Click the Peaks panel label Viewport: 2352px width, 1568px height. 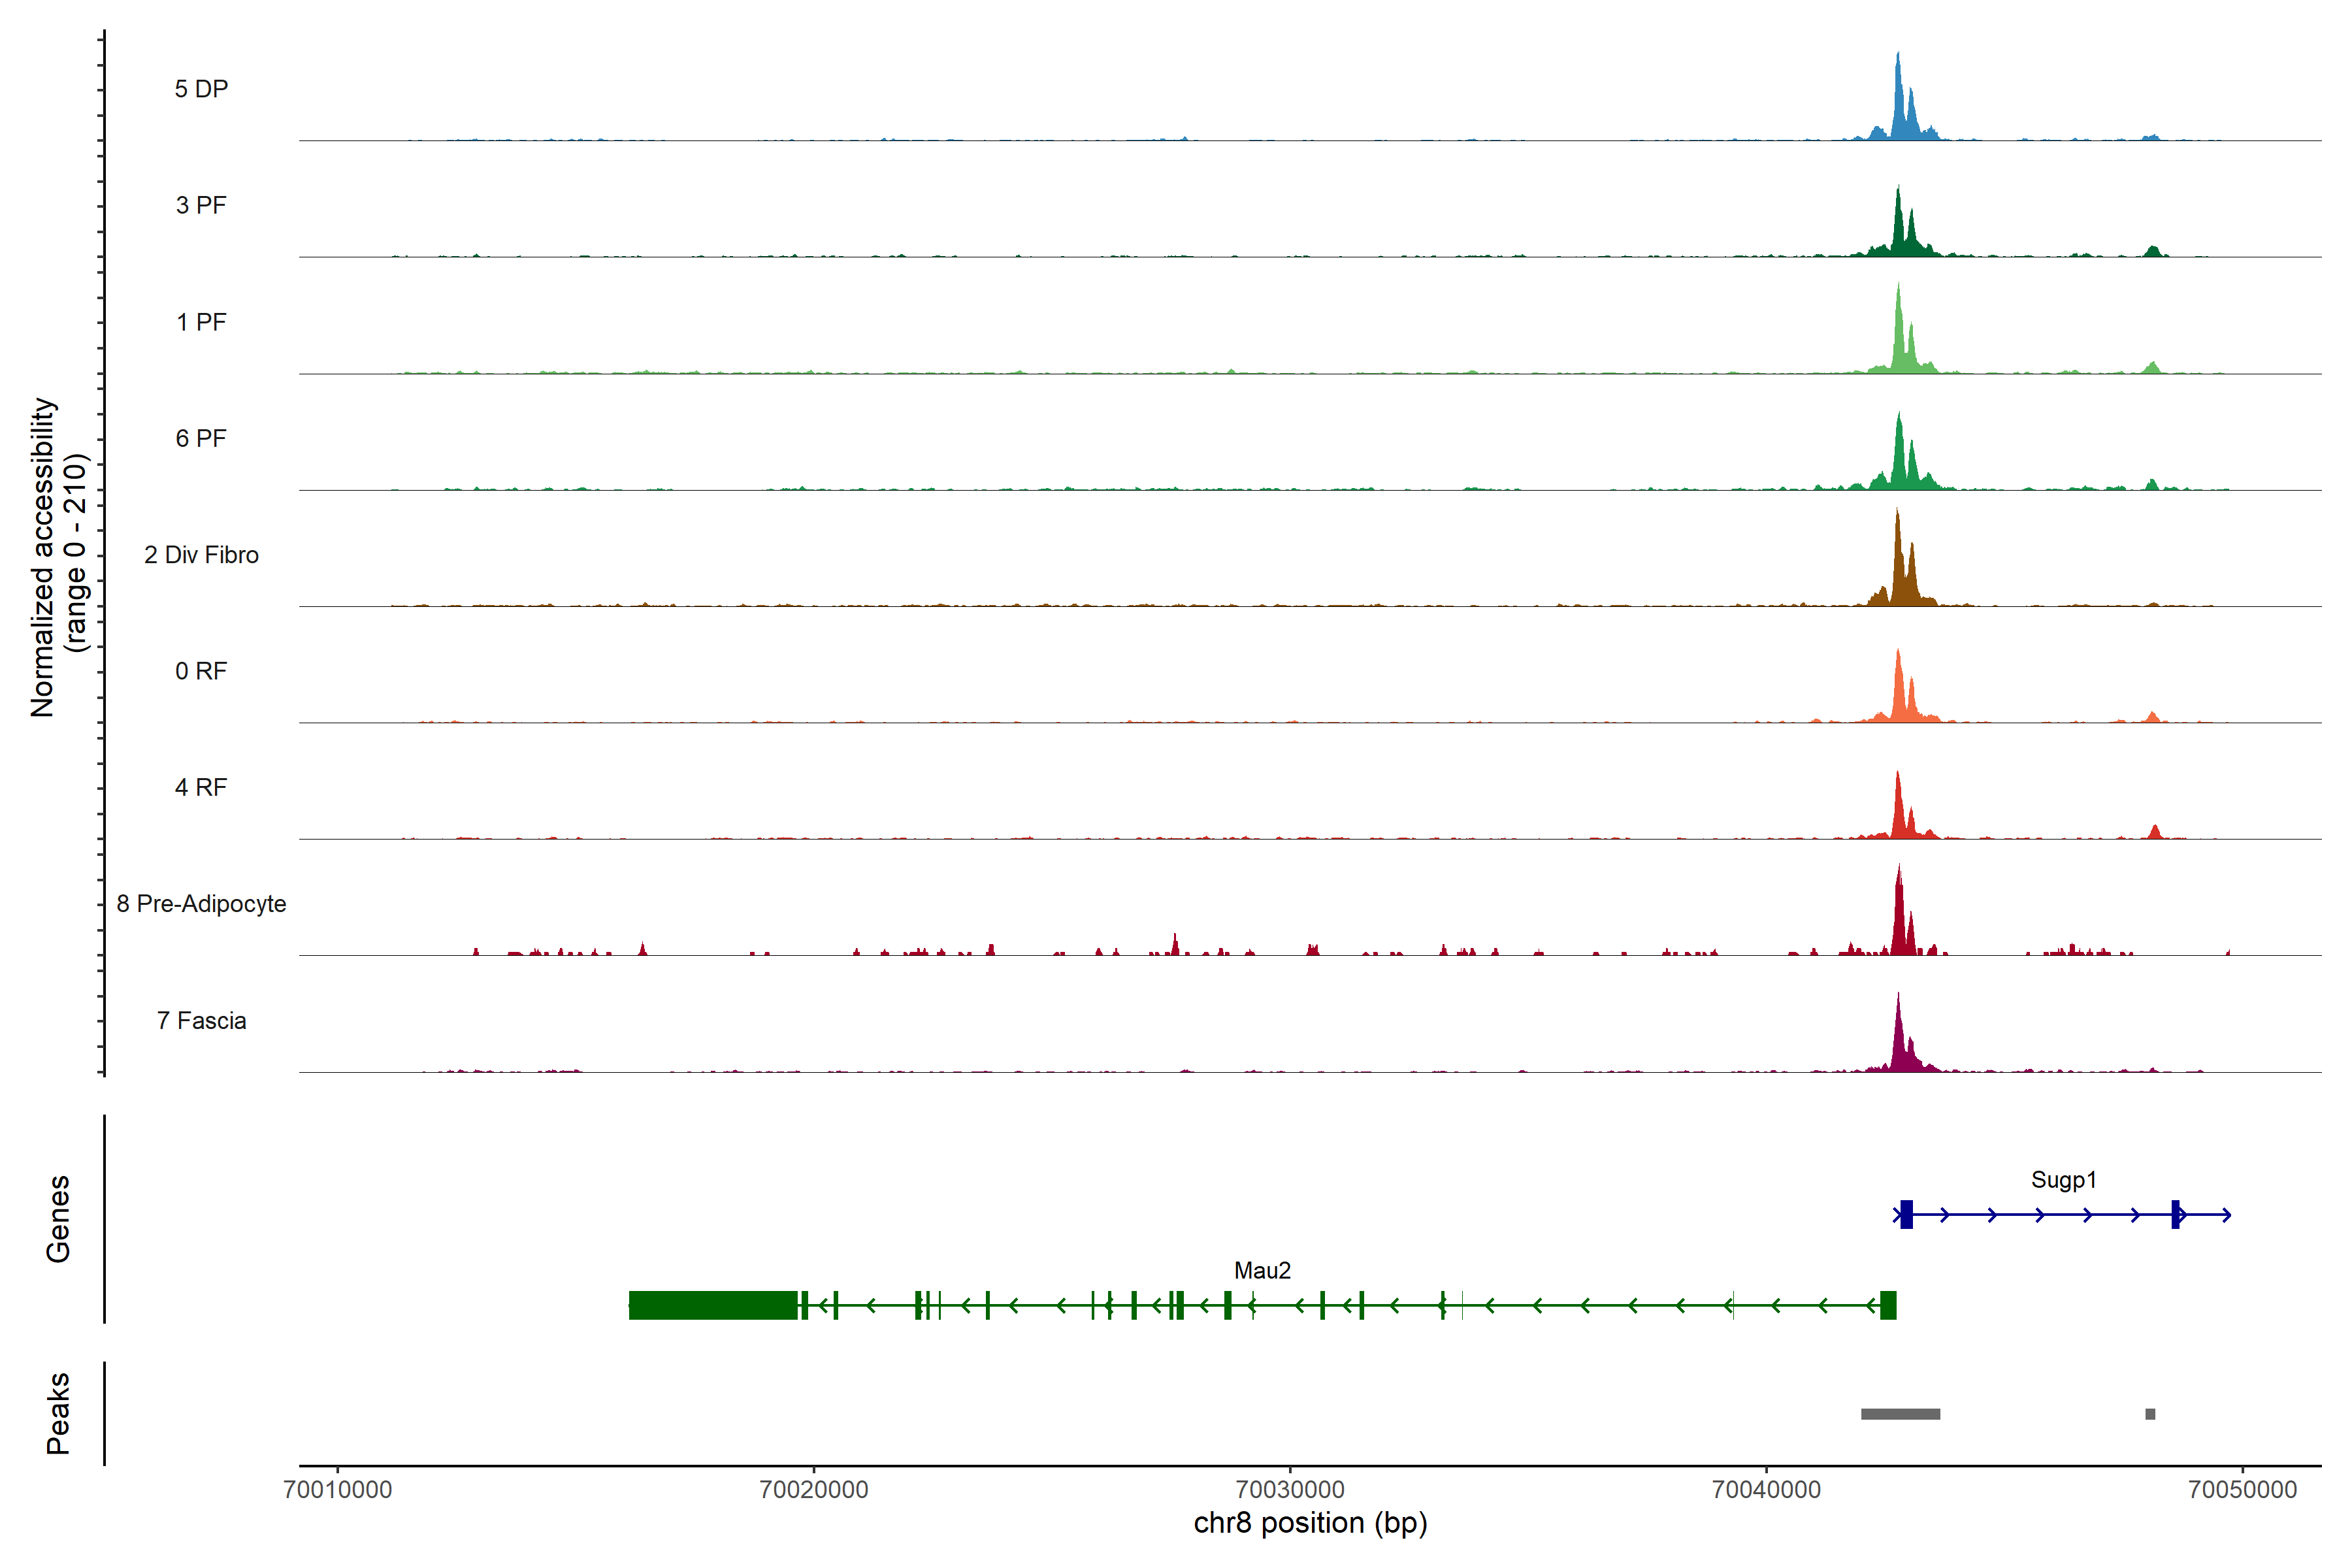(x=58, y=1413)
